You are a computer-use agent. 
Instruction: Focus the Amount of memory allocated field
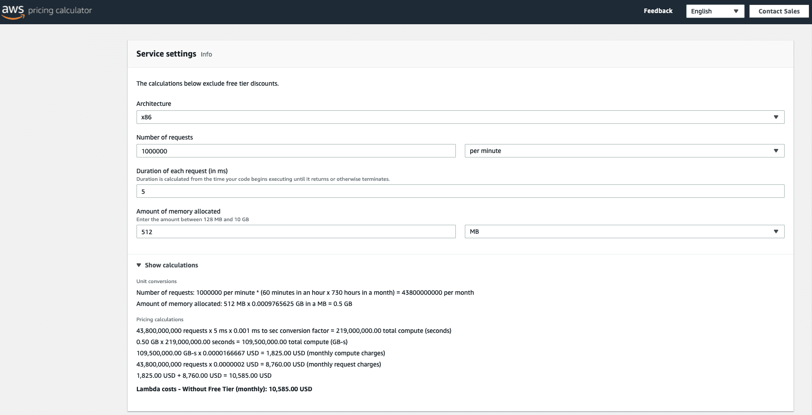(x=296, y=232)
